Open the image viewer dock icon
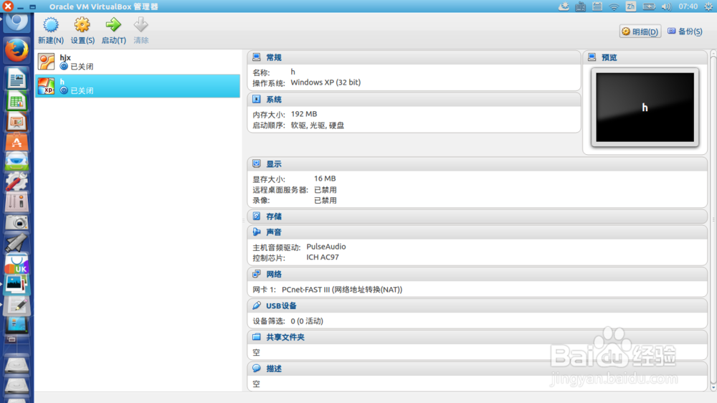Viewport: 717px width, 403px height. [x=16, y=284]
